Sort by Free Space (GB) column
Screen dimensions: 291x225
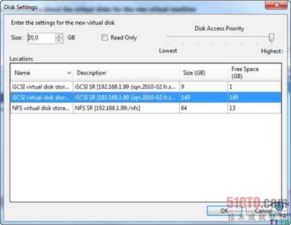pos(253,72)
